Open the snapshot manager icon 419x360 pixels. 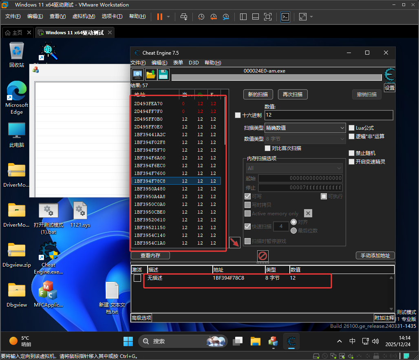pyautogui.click(x=226, y=17)
